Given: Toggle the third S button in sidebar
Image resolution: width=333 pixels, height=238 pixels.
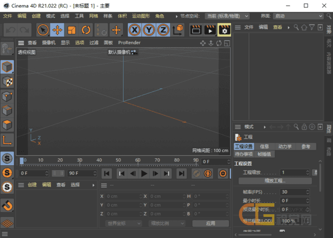Looking at the screenshot, I should pos(7,187).
